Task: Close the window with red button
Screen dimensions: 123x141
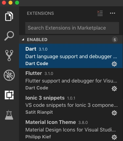Action: tap(4, 3)
